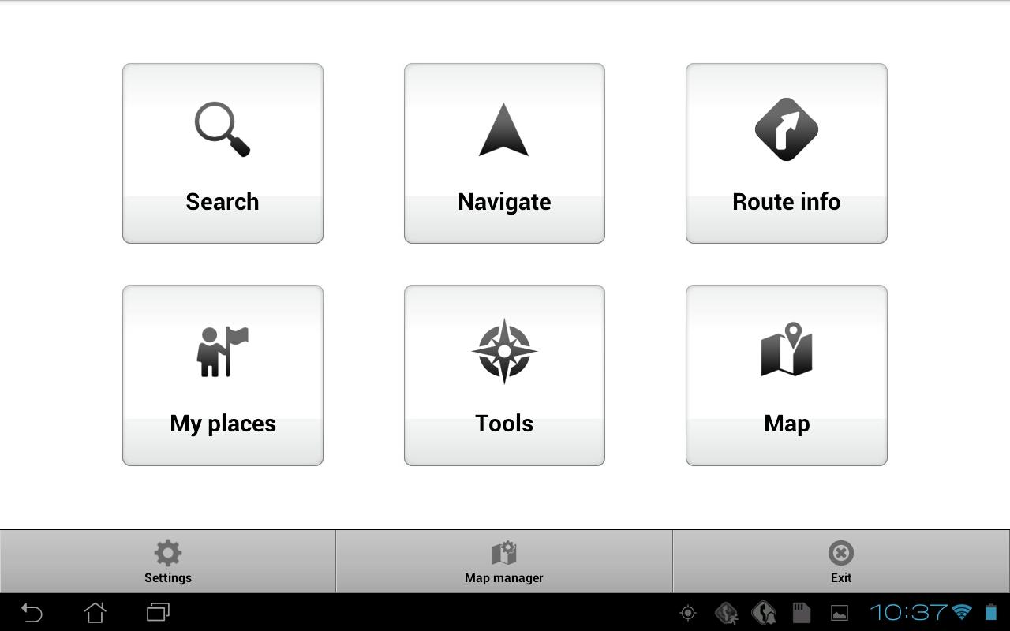The image size is (1010, 631).
Task: Open the recent apps overview button
Action: pos(158,612)
